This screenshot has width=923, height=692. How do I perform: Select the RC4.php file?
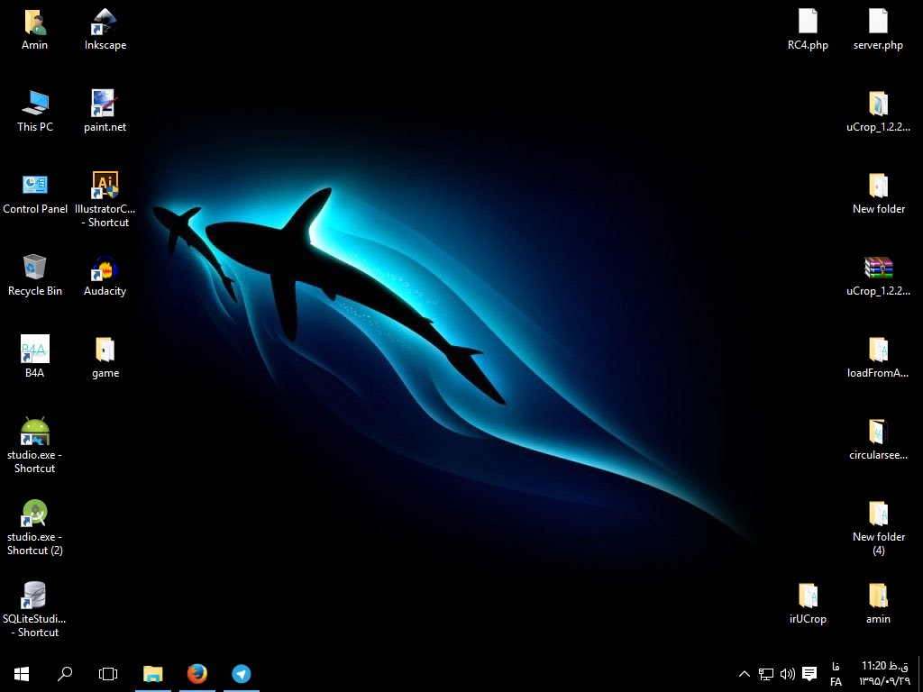808,23
